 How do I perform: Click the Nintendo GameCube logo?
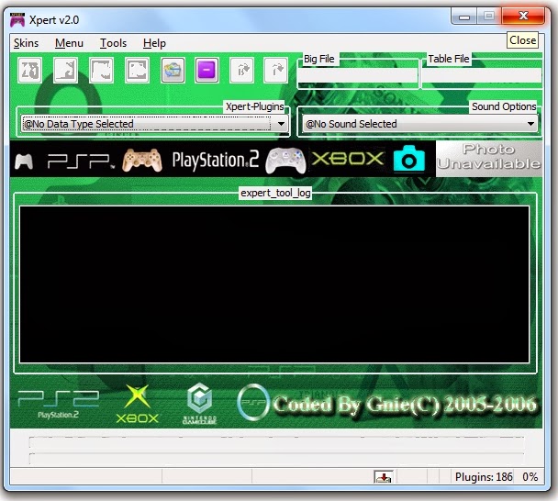(200, 404)
